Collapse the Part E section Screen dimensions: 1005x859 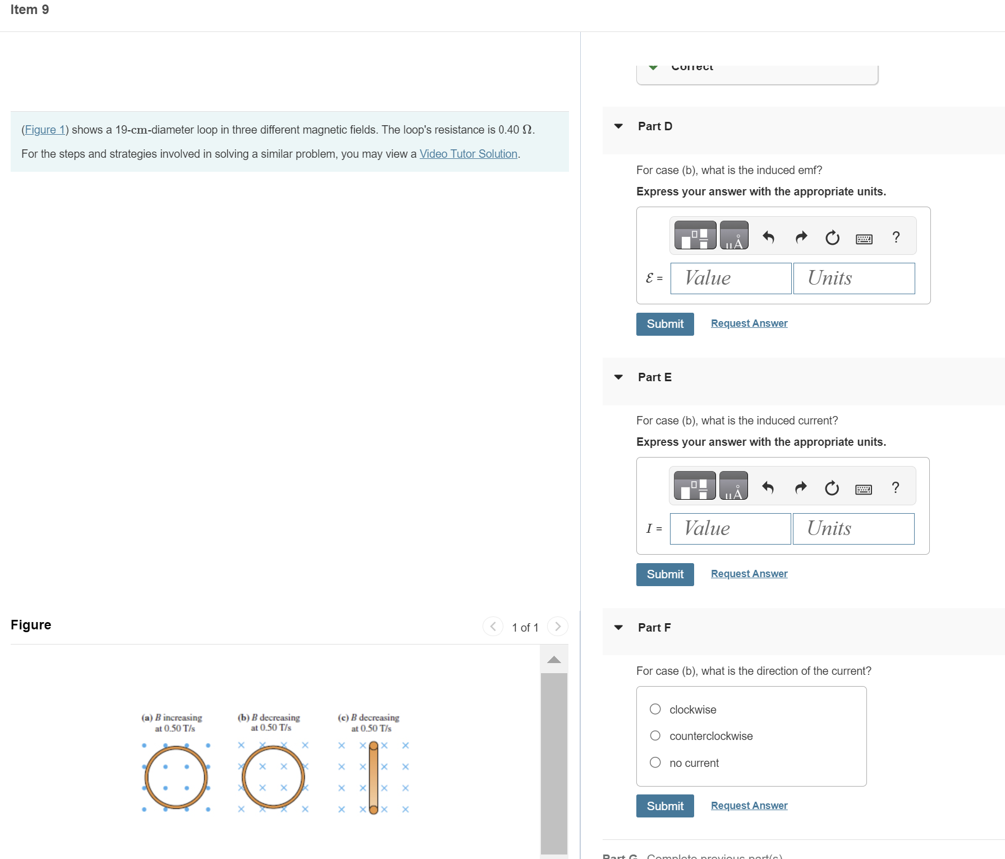[x=618, y=377]
